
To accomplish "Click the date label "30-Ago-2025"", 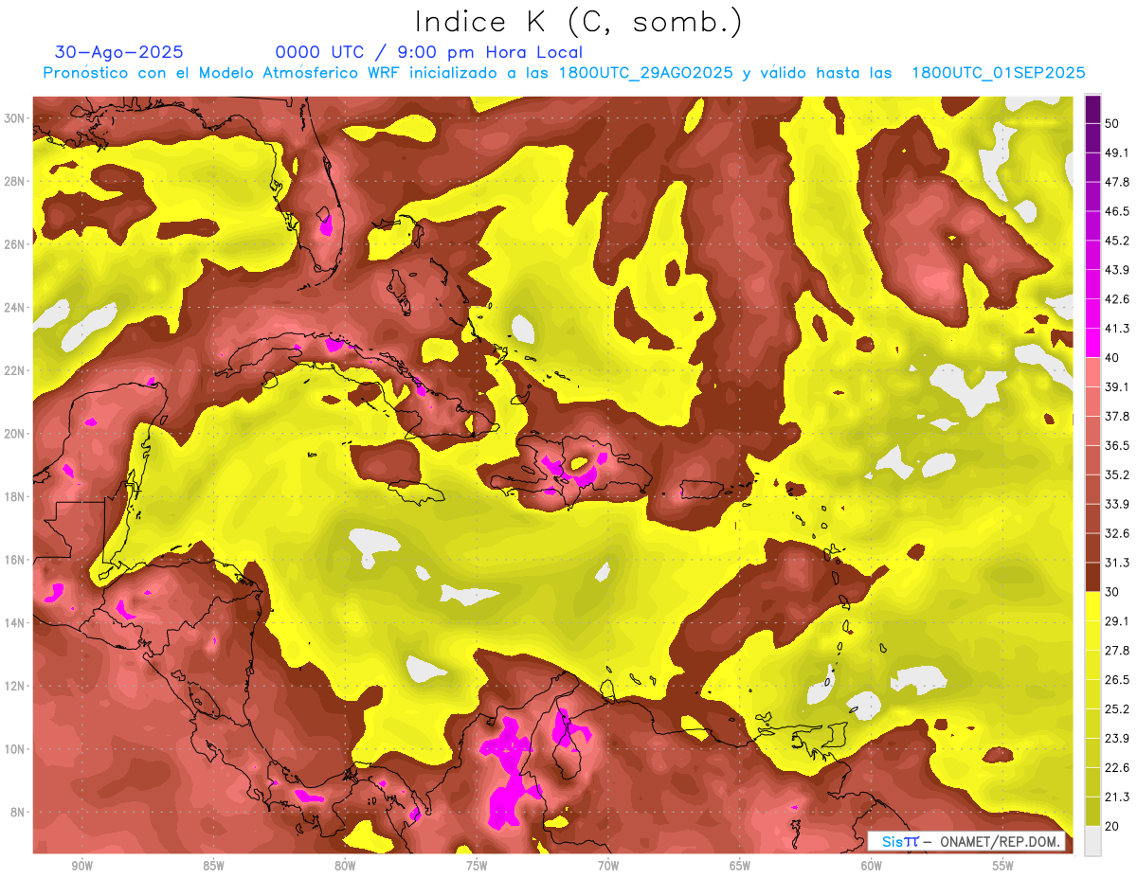I will coord(119,52).
